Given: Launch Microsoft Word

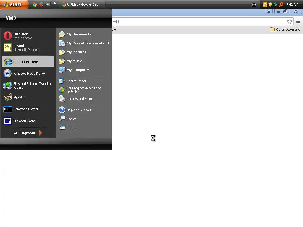Looking at the screenshot, I should click(28, 121).
